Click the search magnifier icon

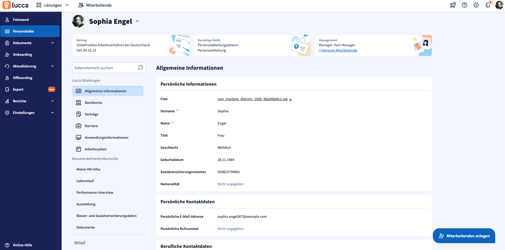(140, 68)
